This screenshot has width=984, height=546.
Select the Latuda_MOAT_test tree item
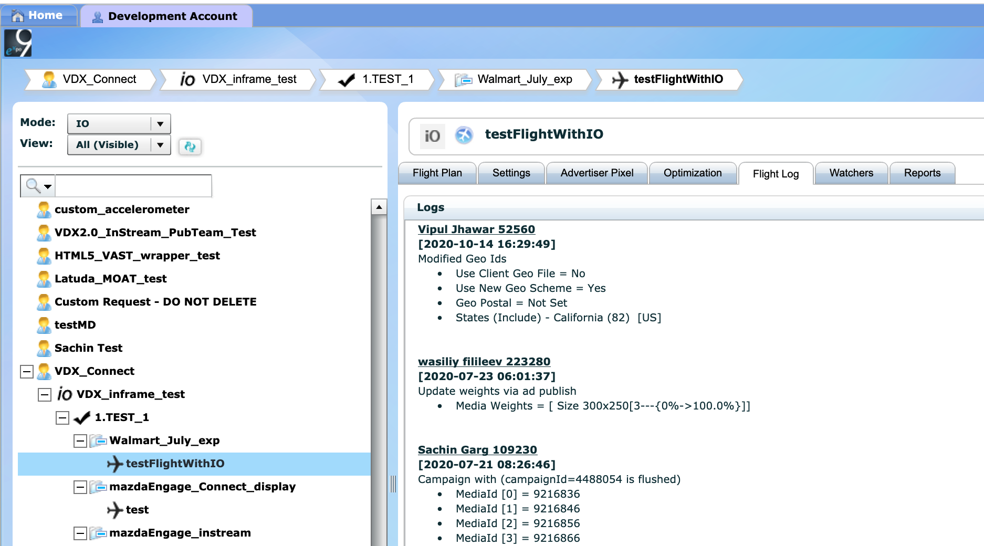tap(110, 279)
